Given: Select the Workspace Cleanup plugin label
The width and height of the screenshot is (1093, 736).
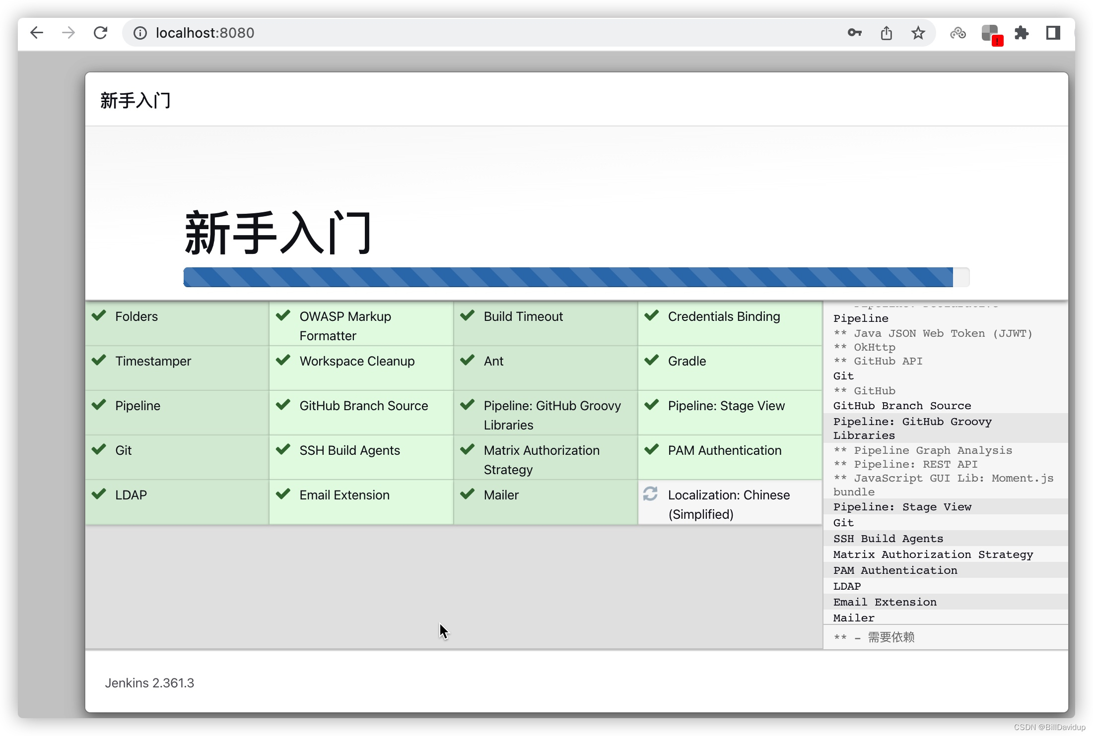Looking at the screenshot, I should pos(357,361).
